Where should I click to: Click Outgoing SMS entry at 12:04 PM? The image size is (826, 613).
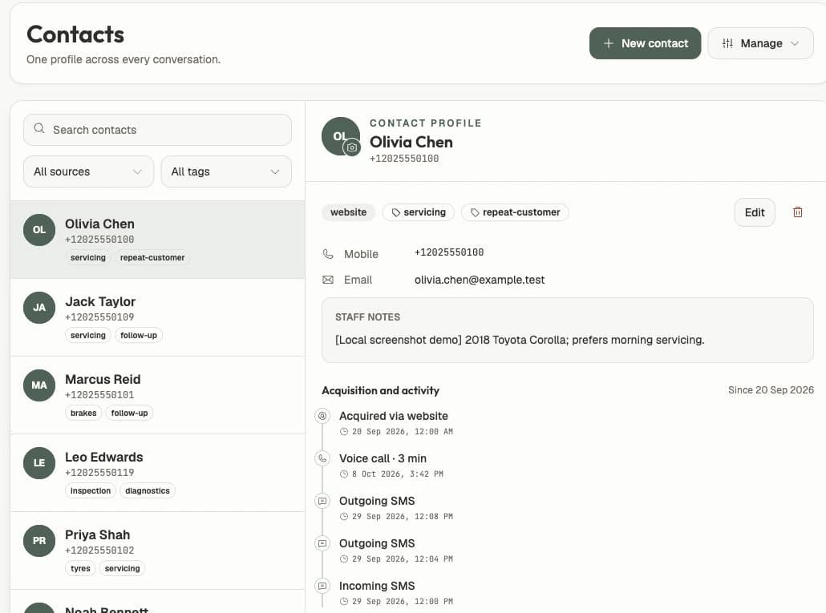pyautogui.click(x=377, y=543)
